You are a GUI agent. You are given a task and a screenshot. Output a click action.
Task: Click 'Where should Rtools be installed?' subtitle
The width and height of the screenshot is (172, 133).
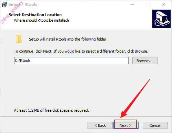42,20
